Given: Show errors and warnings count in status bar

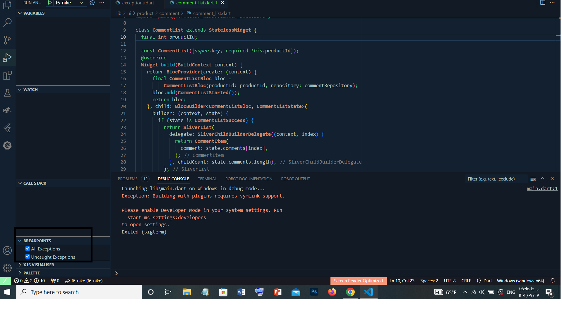Looking at the screenshot, I should (x=30, y=281).
